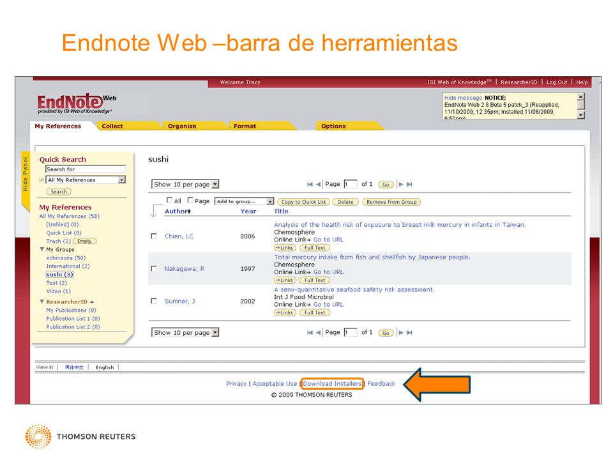Click Links button for Sumner, J

[285, 312]
